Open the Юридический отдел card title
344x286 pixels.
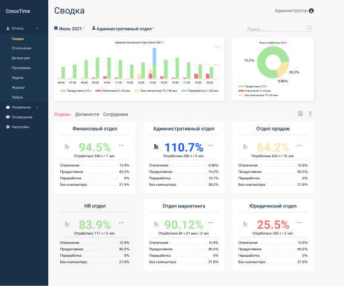(273, 206)
